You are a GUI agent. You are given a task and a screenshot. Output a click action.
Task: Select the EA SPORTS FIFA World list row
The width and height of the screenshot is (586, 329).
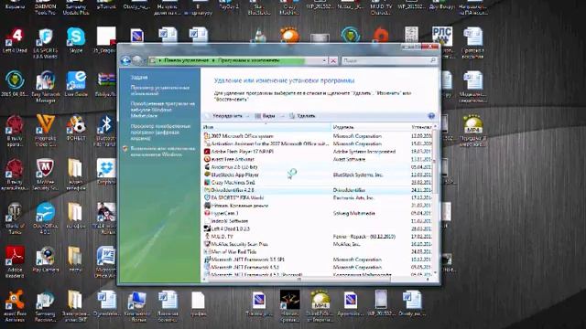coord(318,197)
